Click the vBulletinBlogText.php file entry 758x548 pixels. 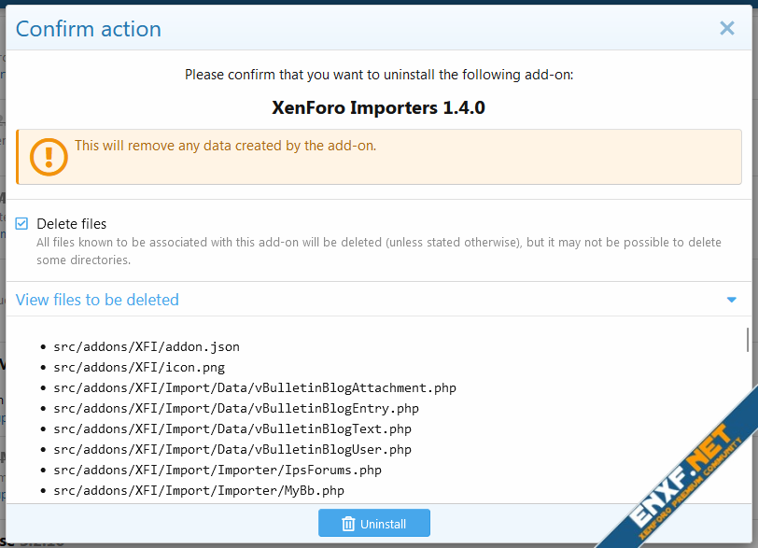click(x=232, y=429)
